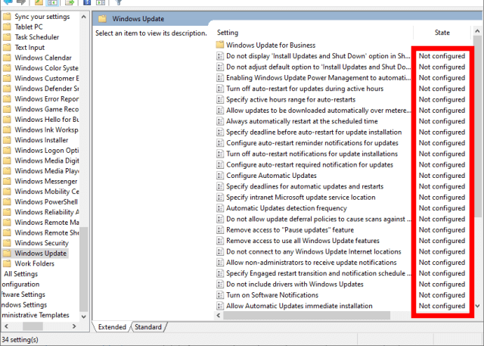Switch to the Standard tab
Viewport: 484px width, 346px height.
pos(148,327)
